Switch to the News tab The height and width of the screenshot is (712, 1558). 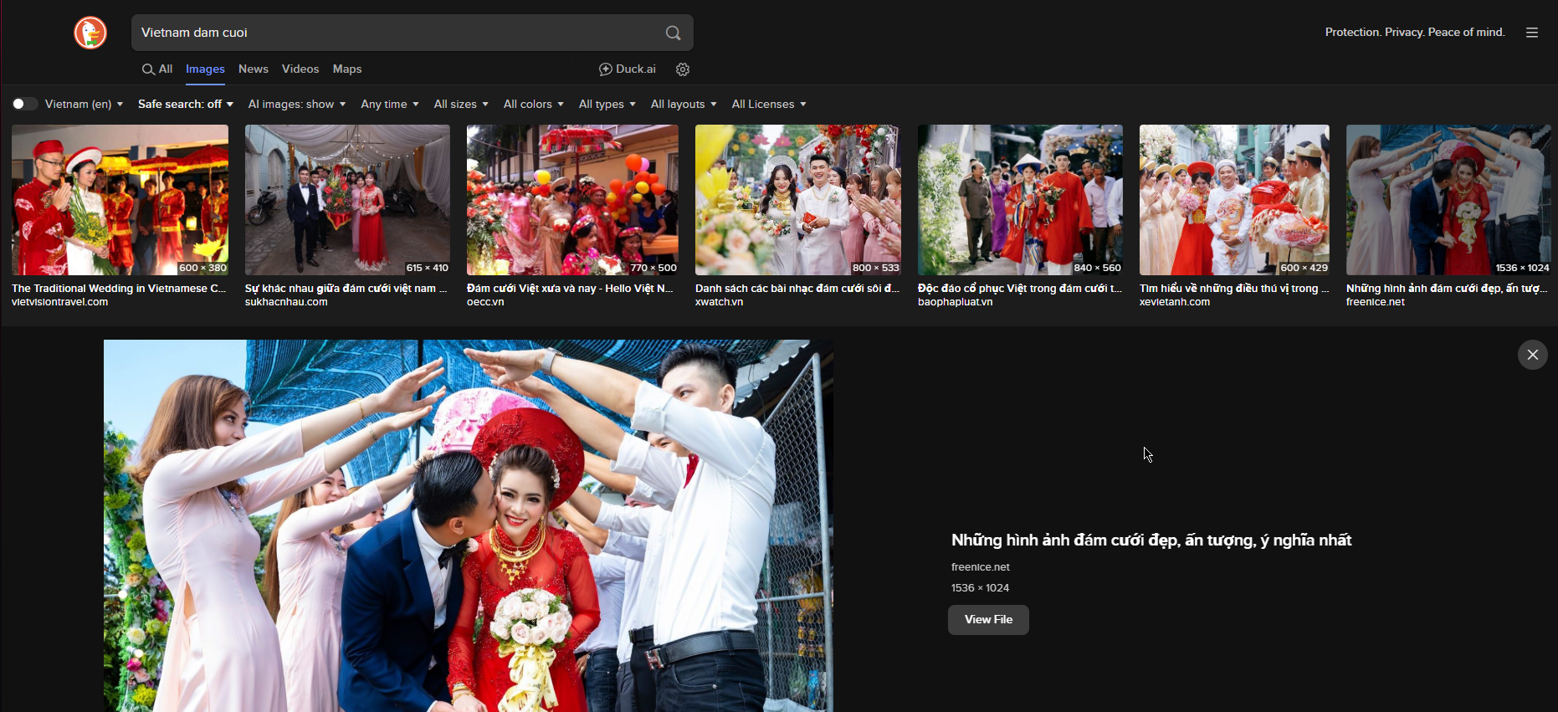coord(254,69)
